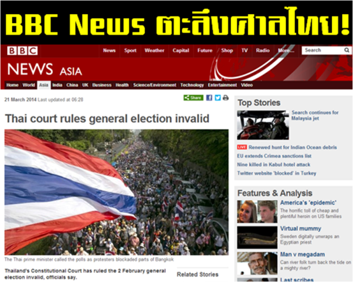Open the Sport section in top navigation

point(130,51)
